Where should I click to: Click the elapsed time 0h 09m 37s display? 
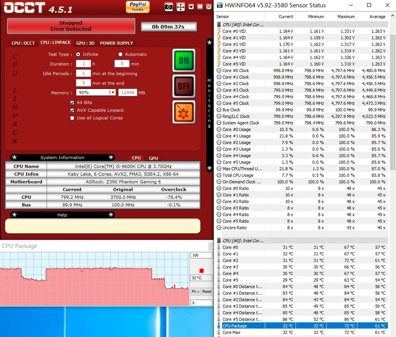click(169, 27)
